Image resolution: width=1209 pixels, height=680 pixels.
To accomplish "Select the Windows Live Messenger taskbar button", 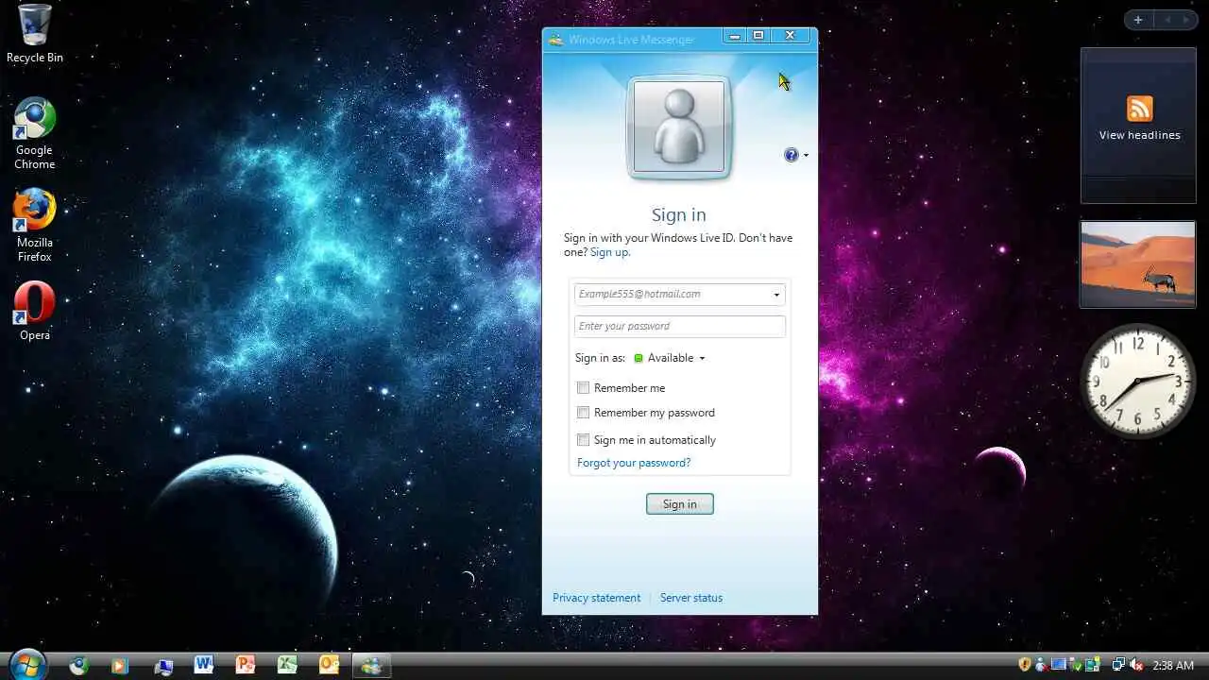I will [x=371, y=665].
